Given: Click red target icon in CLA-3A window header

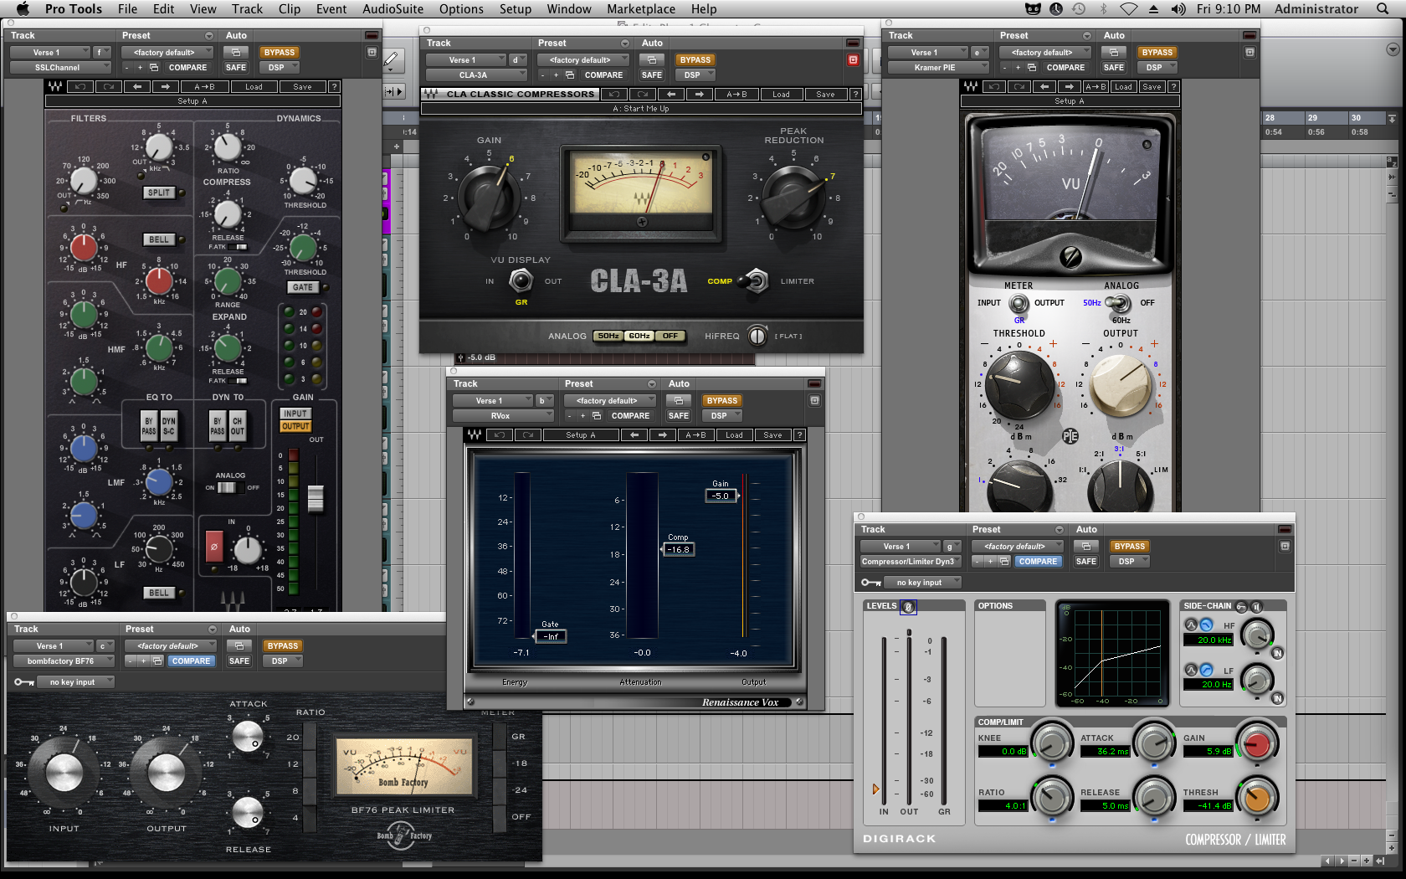Looking at the screenshot, I should tap(853, 59).
